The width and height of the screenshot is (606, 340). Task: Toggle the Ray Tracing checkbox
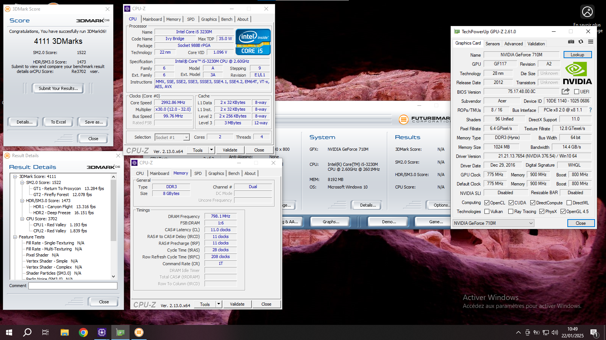coord(511,212)
